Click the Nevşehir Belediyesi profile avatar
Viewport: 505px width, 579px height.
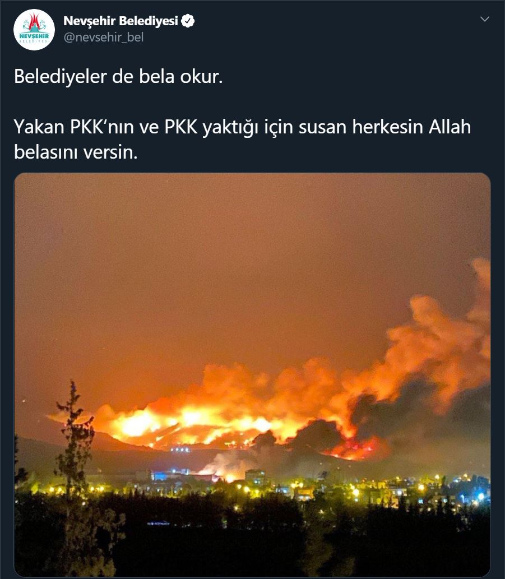pyautogui.click(x=34, y=30)
